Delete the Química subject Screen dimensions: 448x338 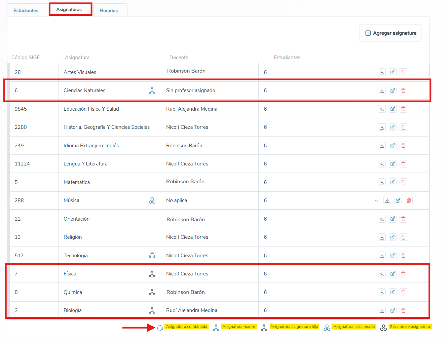coord(403,292)
